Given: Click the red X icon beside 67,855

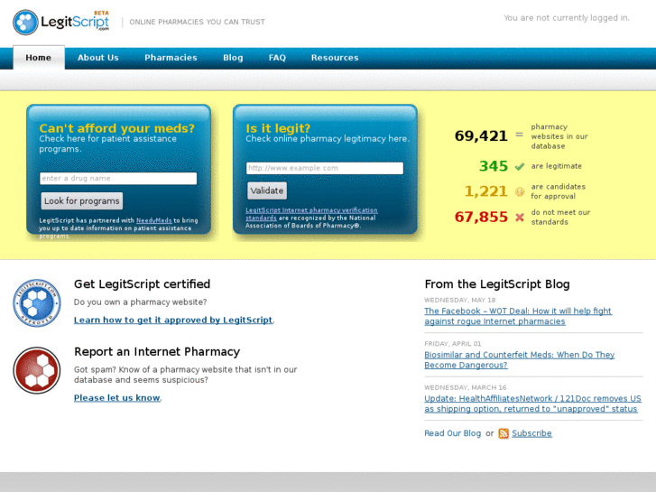Looking at the screenshot, I should click(x=520, y=218).
